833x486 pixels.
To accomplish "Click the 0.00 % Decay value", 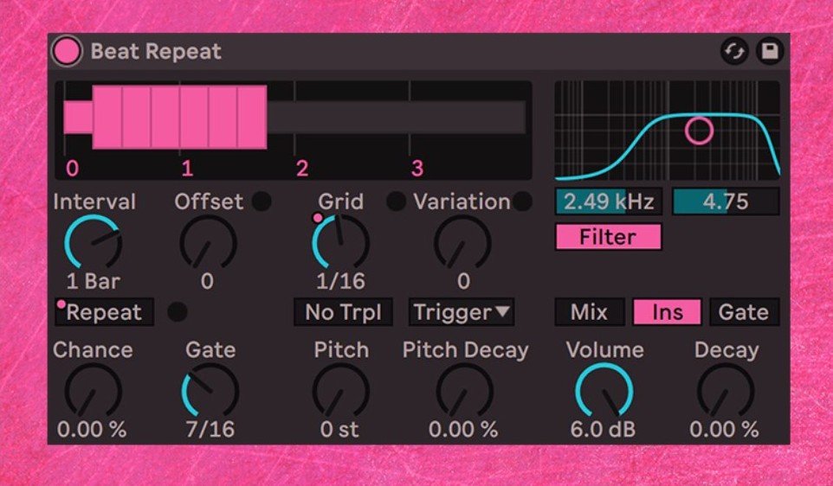I will [x=724, y=429].
